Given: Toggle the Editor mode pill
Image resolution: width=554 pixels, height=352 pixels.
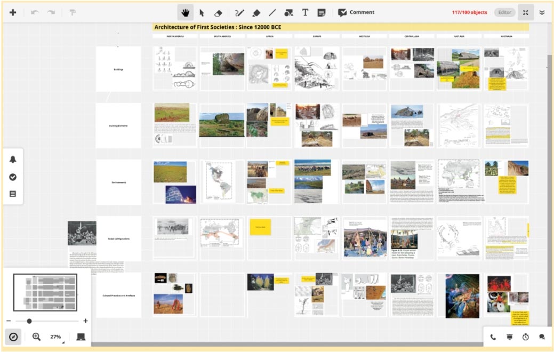Looking at the screenshot, I should [x=504, y=12].
